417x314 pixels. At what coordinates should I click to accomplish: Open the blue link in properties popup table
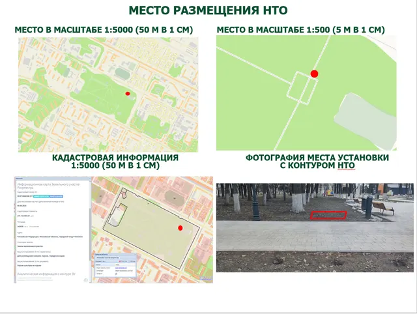tap(121, 268)
